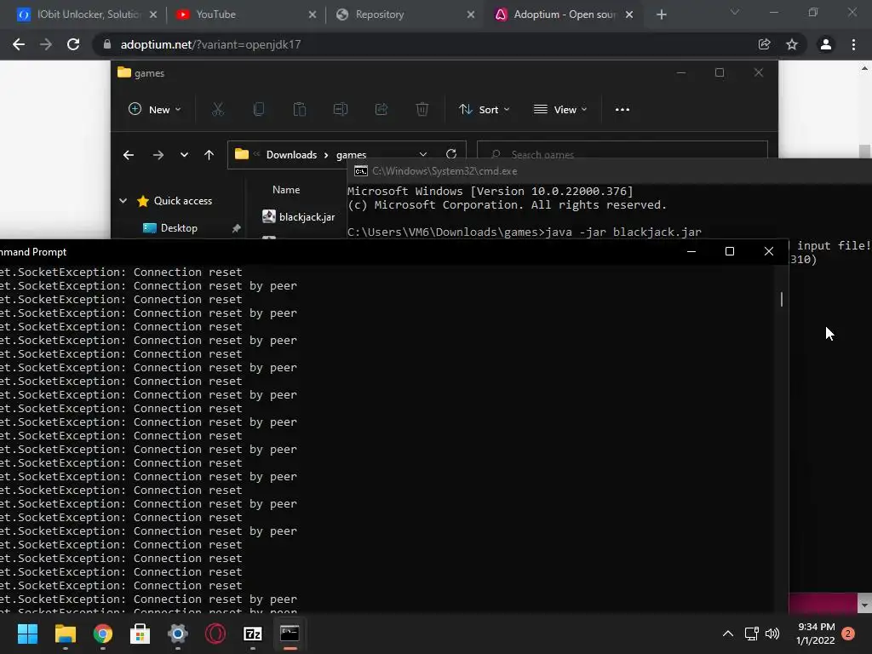This screenshot has width=872, height=654.
Task: Open Chrome three-dot menu
Action: [853, 44]
